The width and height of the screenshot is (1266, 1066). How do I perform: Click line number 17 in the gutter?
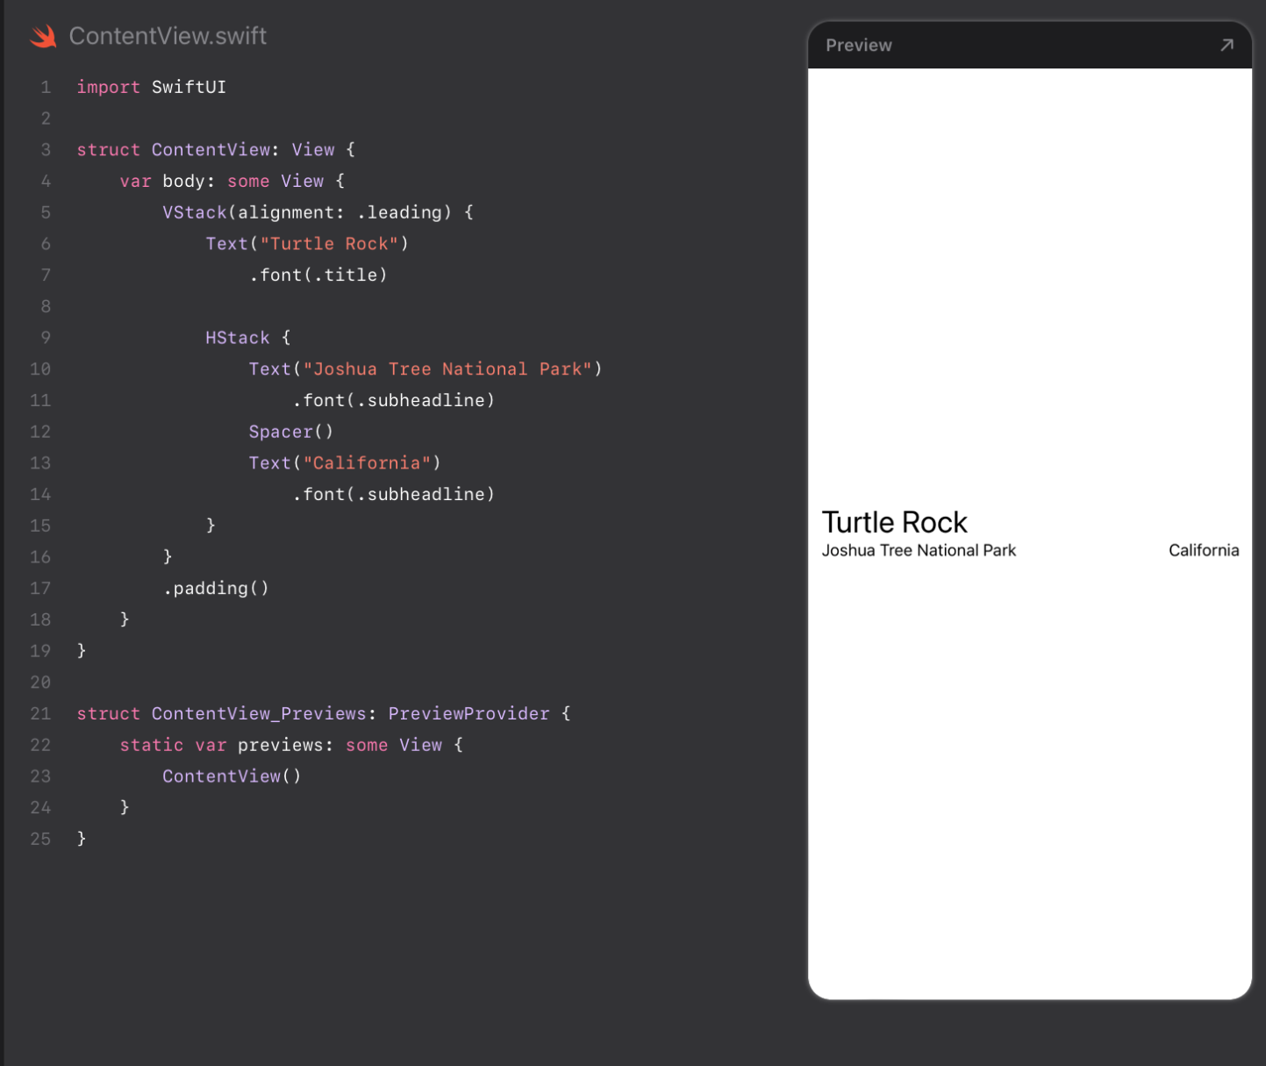(40, 589)
